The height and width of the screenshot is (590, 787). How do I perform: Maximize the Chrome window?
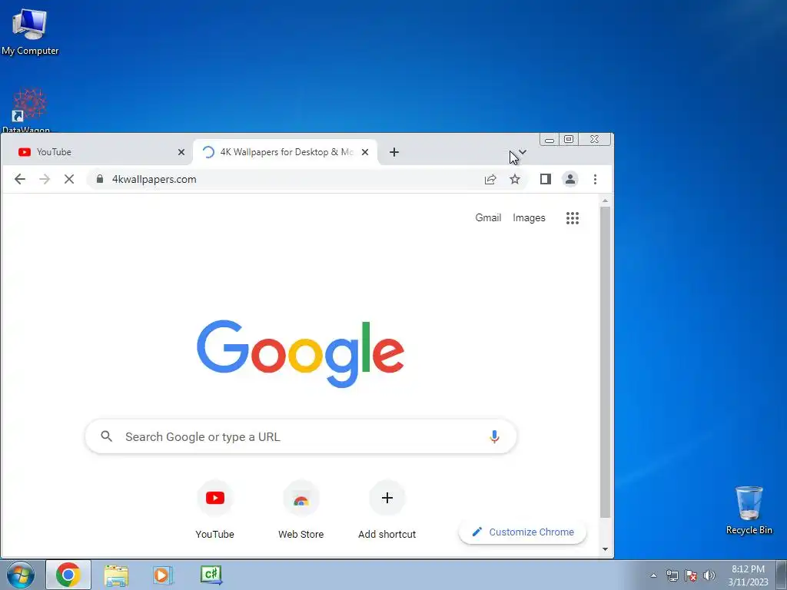click(x=569, y=139)
